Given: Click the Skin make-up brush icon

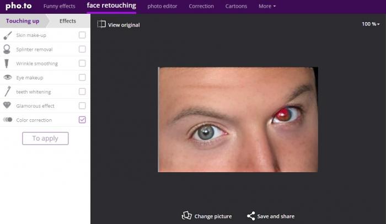Looking at the screenshot, I should 8,35.
